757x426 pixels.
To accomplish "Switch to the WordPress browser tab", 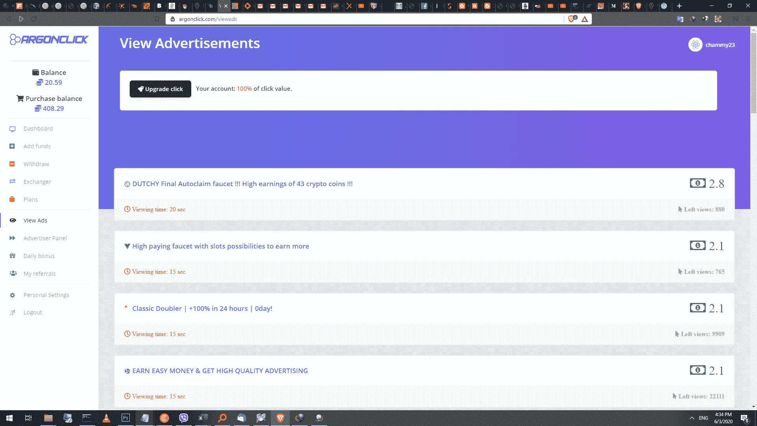I will point(664,6).
